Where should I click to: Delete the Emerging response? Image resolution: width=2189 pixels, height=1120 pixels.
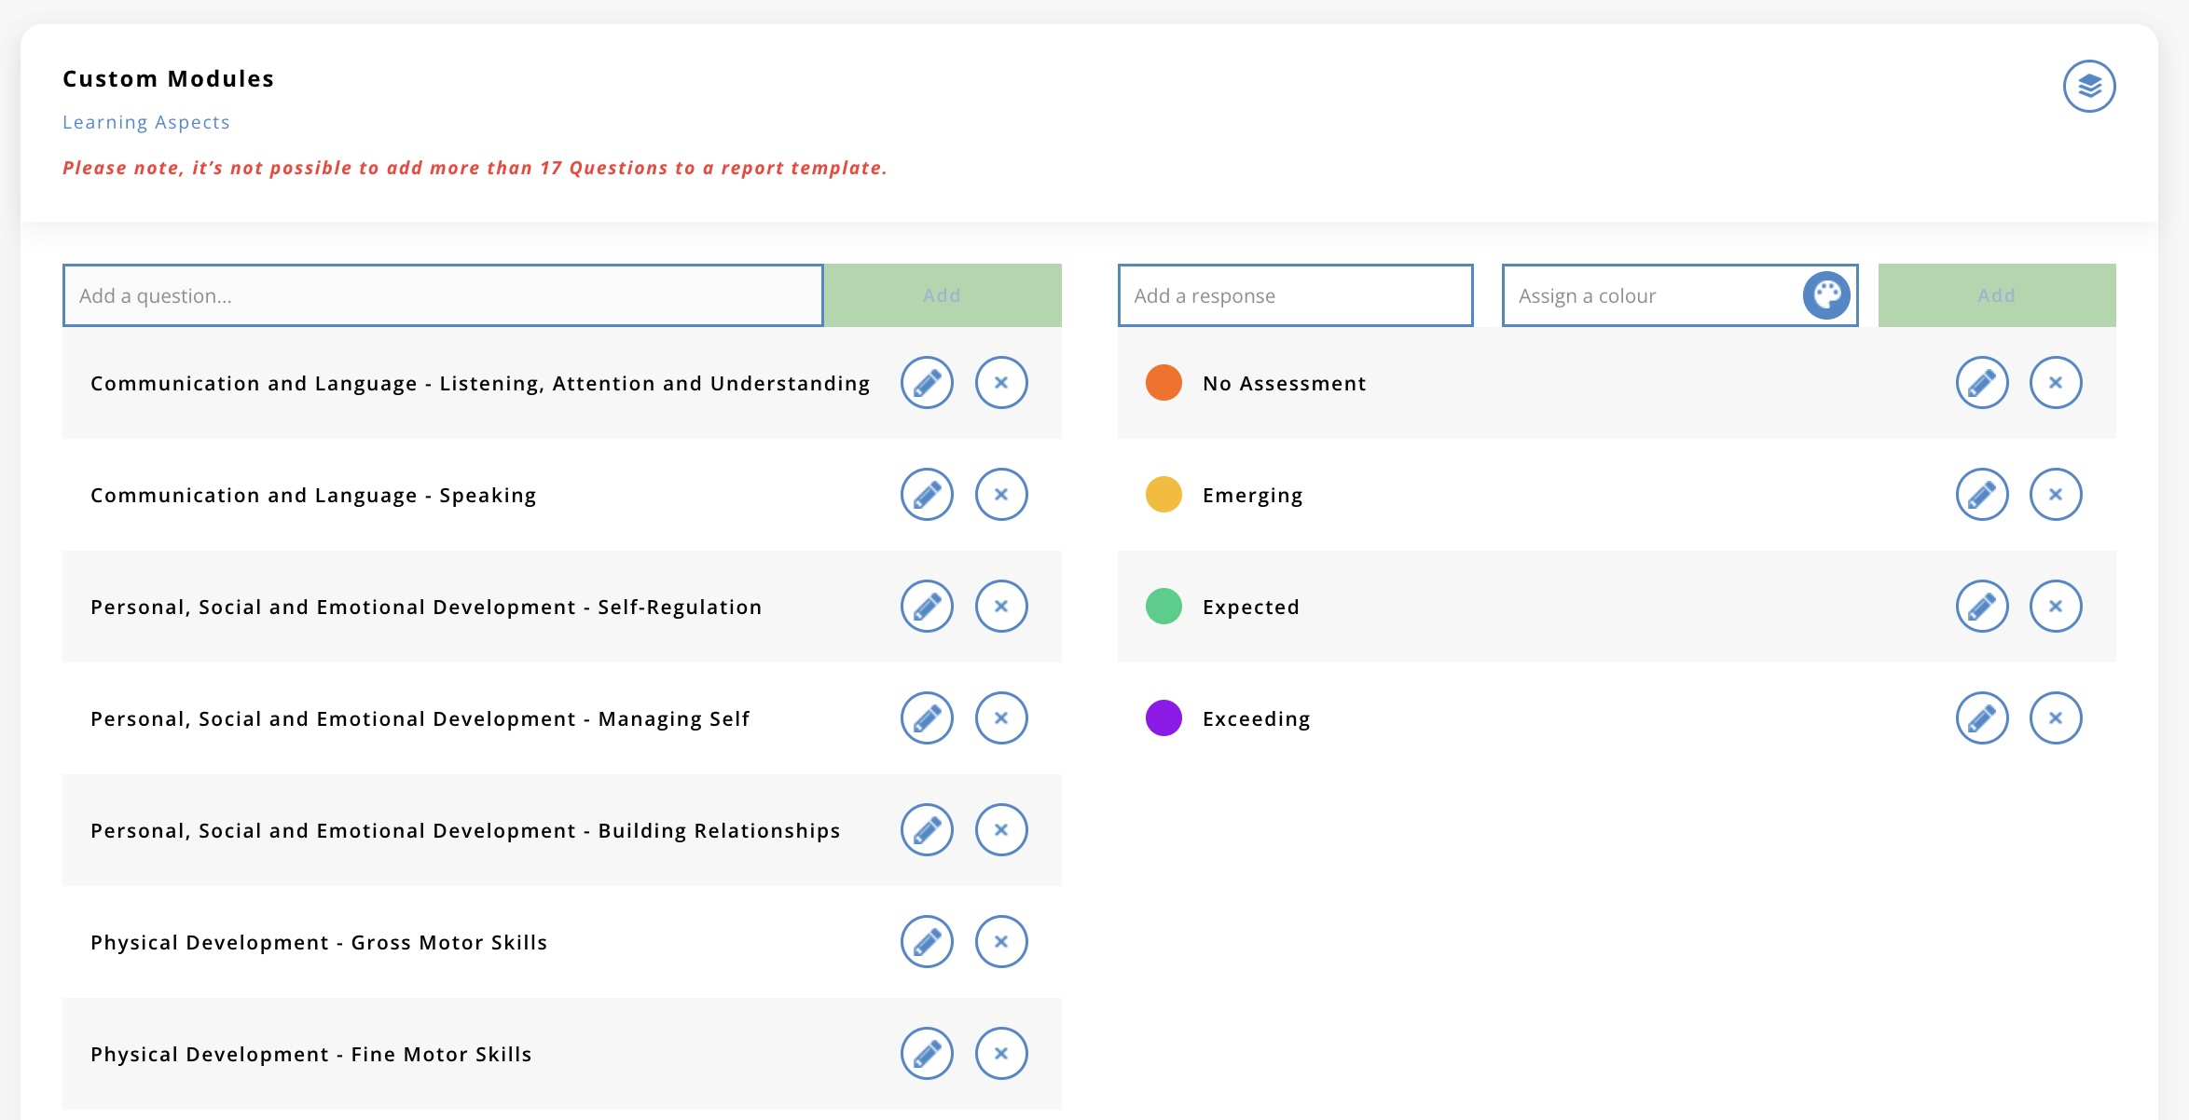2056,495
